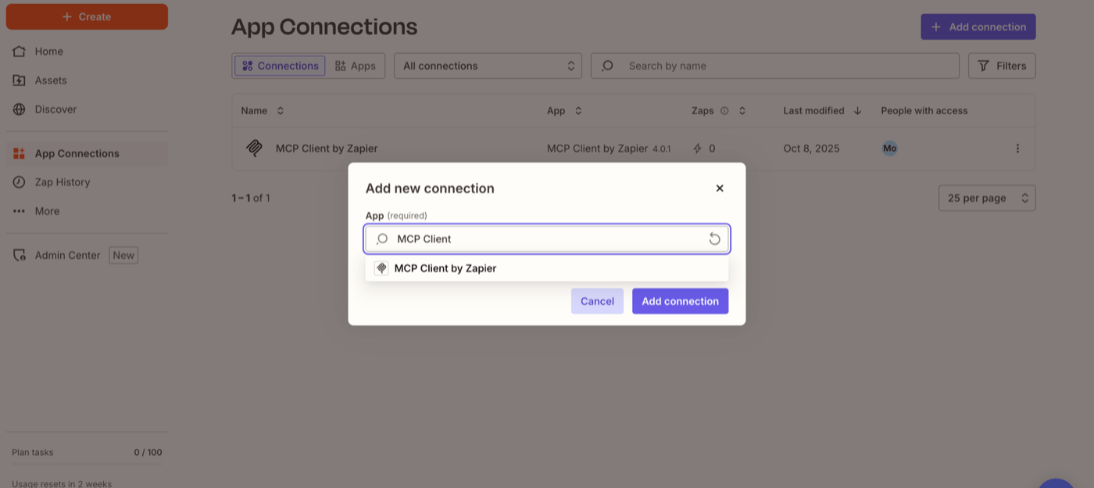1094x488 pixels.
Task: Select MCP Client by Zapier from suggestions
Action: [445, 267]
